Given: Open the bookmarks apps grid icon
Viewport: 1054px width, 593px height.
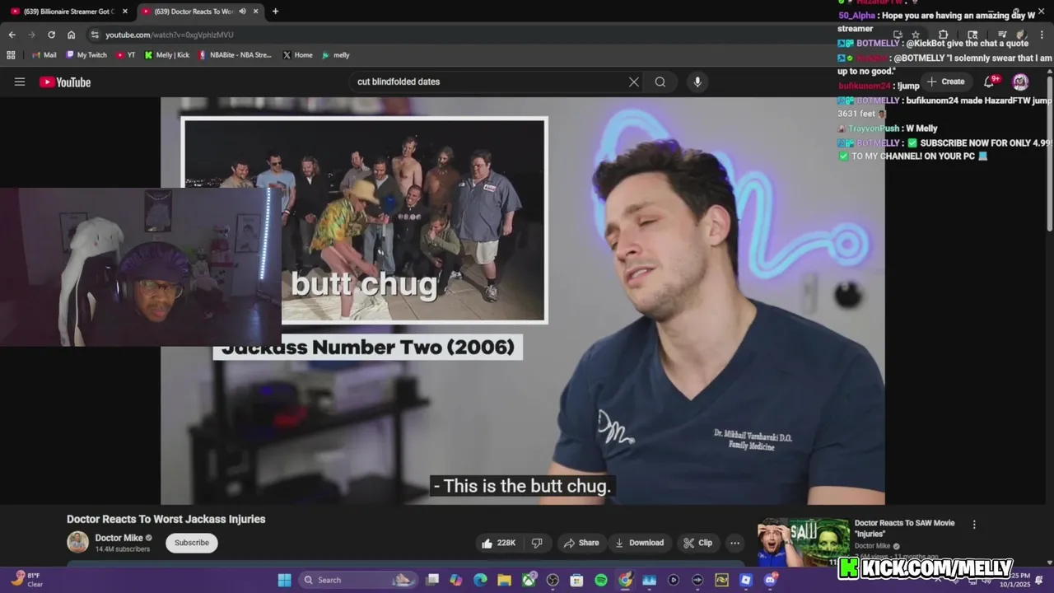Looking at the screenshot, I should (11, 55).
